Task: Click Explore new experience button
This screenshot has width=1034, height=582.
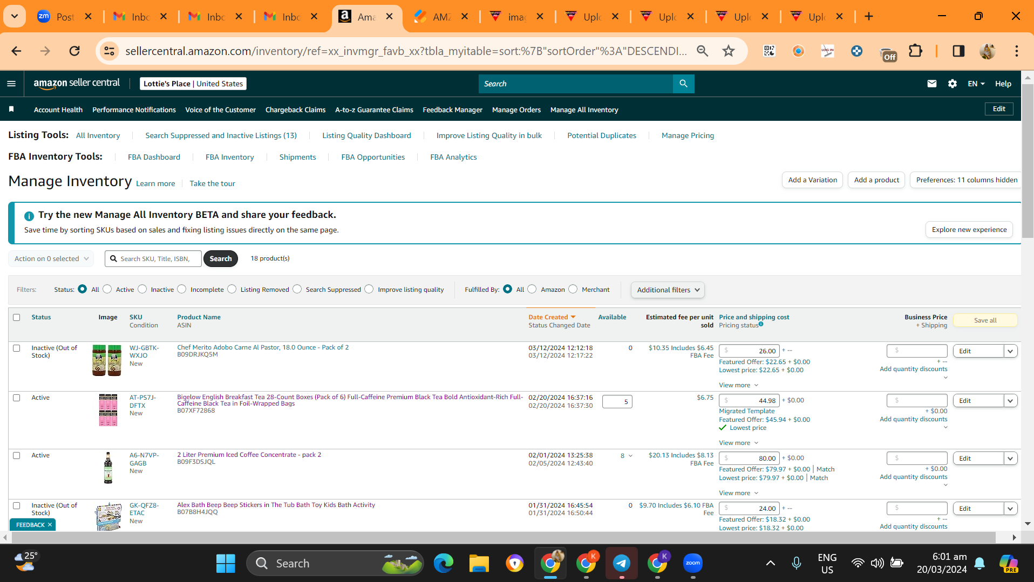Action: (x=969, y=230)
